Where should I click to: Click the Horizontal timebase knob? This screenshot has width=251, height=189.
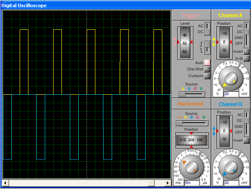coord(192,167)
